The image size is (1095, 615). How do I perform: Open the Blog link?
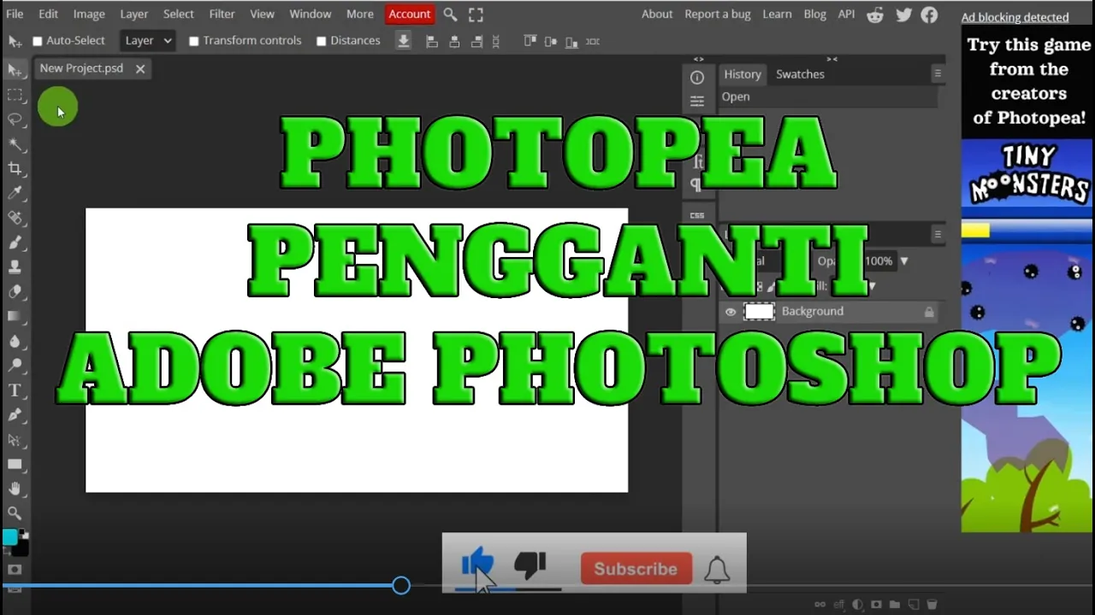(815, 14)
